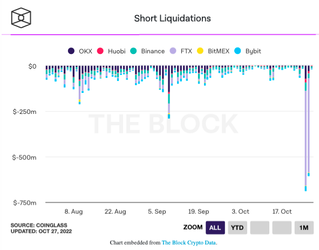Image resolution: width=319 pixels, height=250 pixels.
Task: Hide the Binance series via its label
Action: coord(153,51)
